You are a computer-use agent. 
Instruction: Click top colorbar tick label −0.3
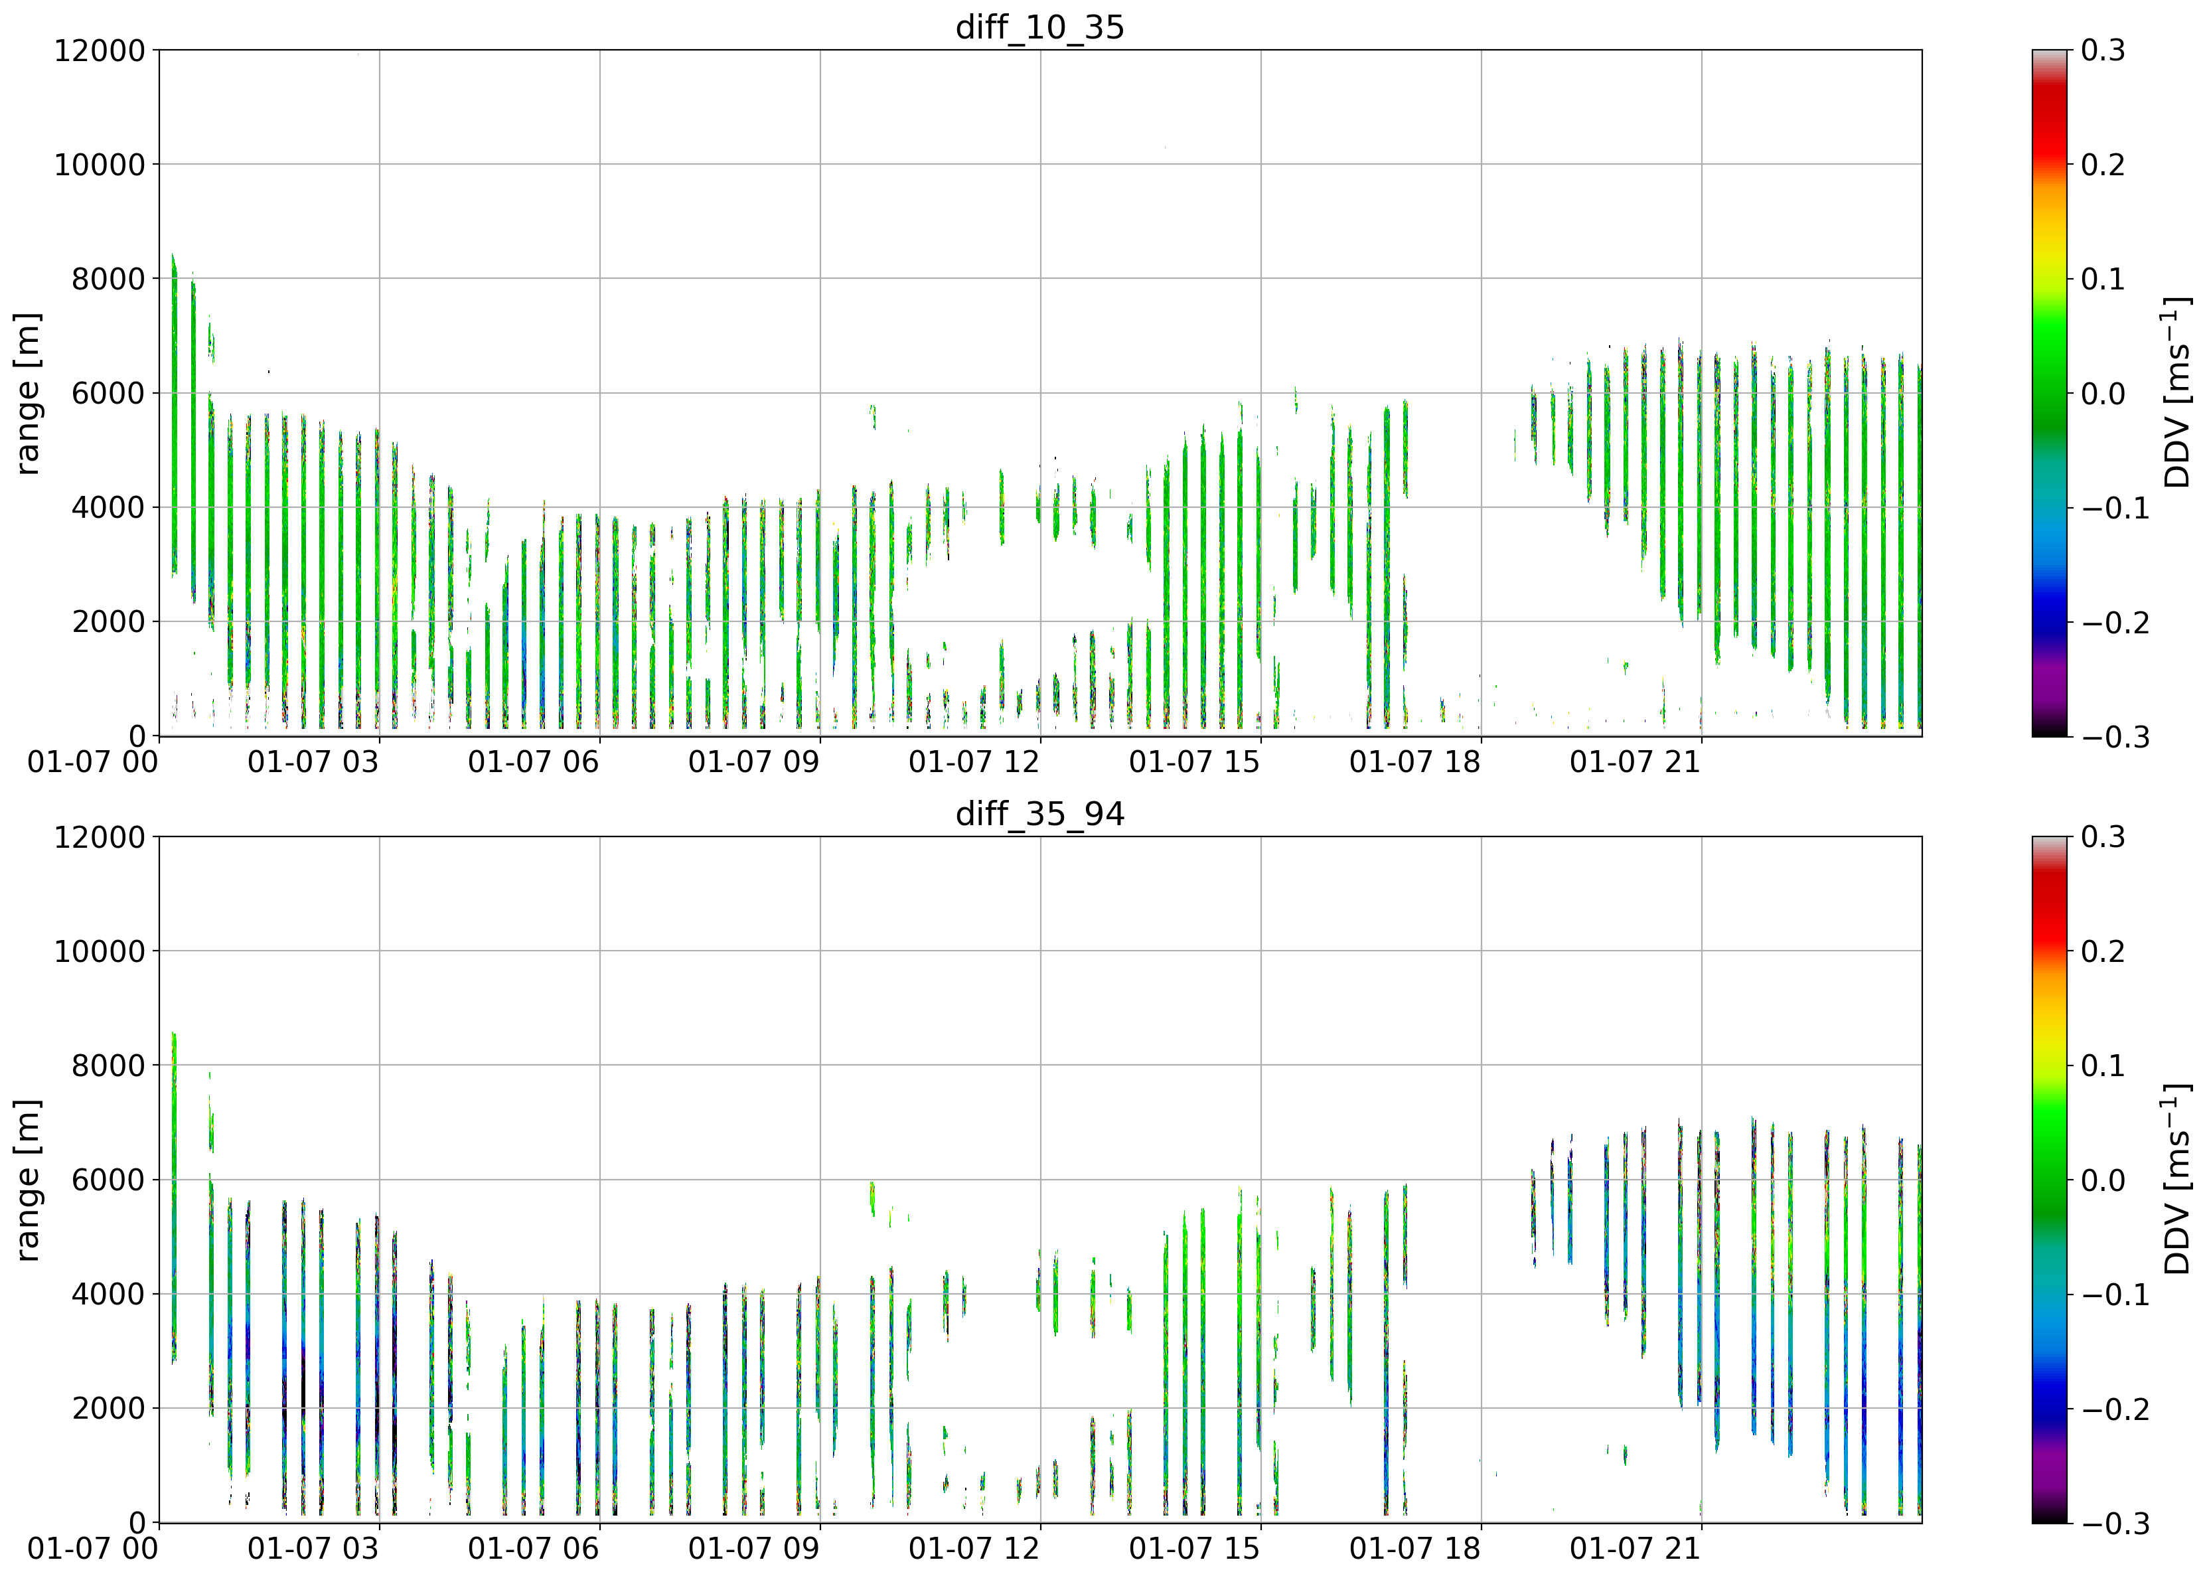pos(2115,736)
